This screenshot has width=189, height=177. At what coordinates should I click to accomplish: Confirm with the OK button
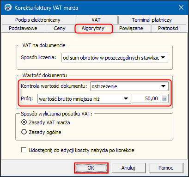point(91,168)
